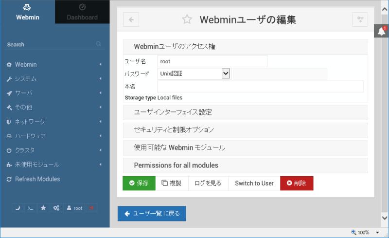Click the Refresh Modules refresh icon
The image size is (389, 238).
(x=9, y=179)
